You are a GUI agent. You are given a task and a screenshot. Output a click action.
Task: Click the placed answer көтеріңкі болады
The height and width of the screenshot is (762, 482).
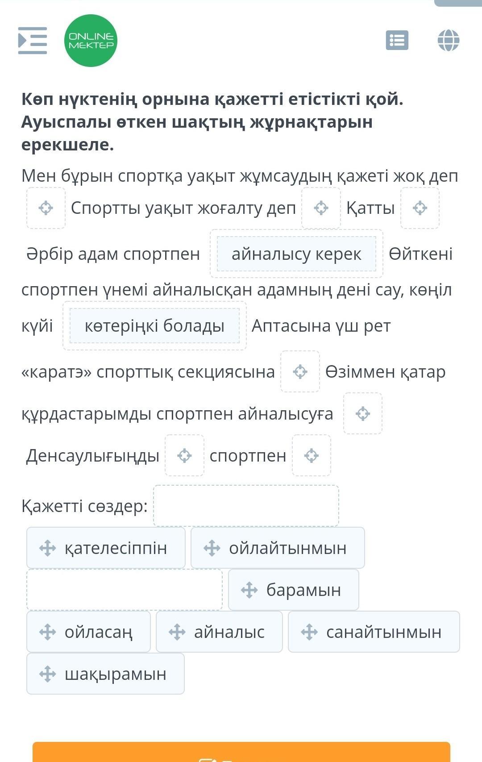154,326
